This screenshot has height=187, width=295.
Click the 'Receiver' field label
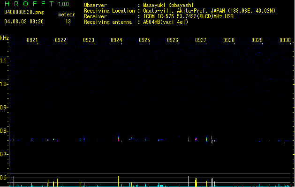click(x=95, y=16)
